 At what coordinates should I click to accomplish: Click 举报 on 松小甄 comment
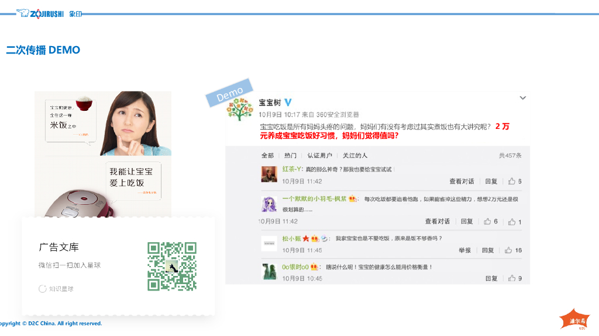pyautogui.click(x=464, y=250)
